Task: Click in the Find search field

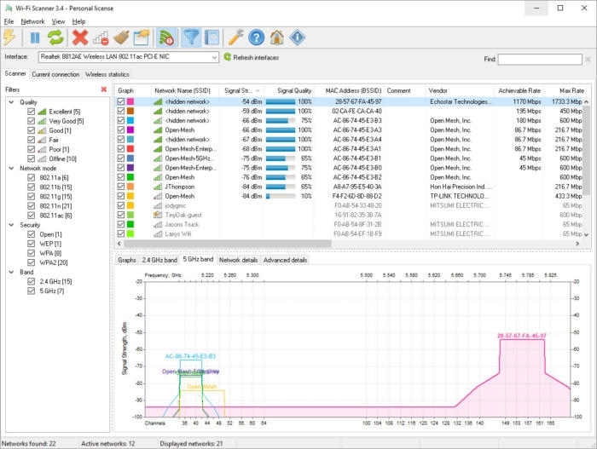Action: point(540,59)
